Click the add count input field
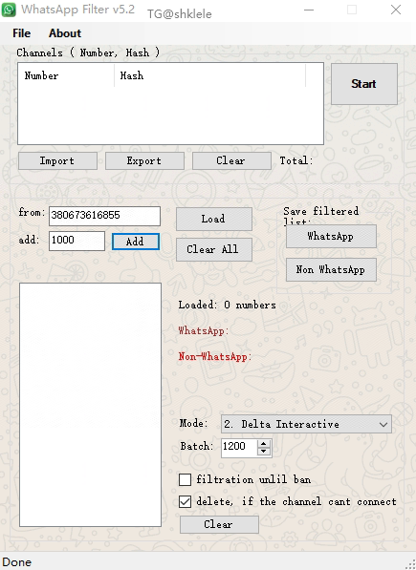This screenshot has height=570, width=416. pyautogui.click(x=77, y=241)
